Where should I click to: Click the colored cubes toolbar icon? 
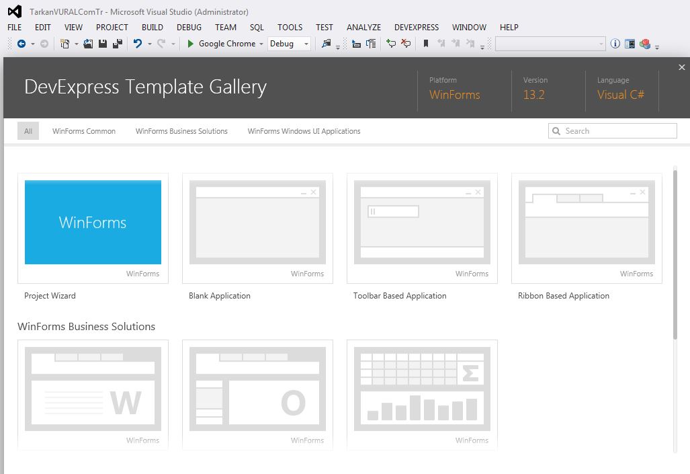645,44
